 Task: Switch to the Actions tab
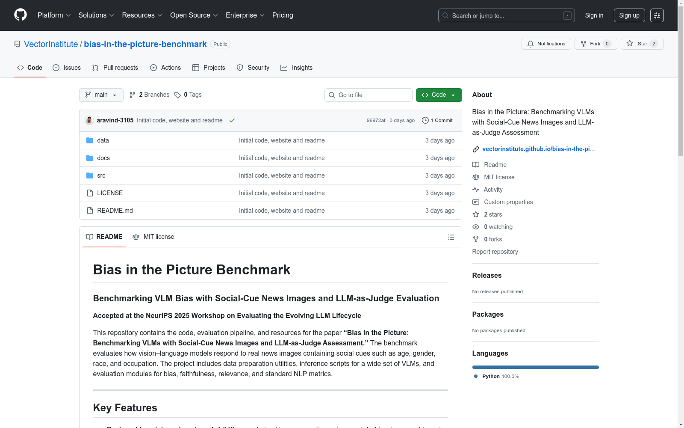click(165, 68)
